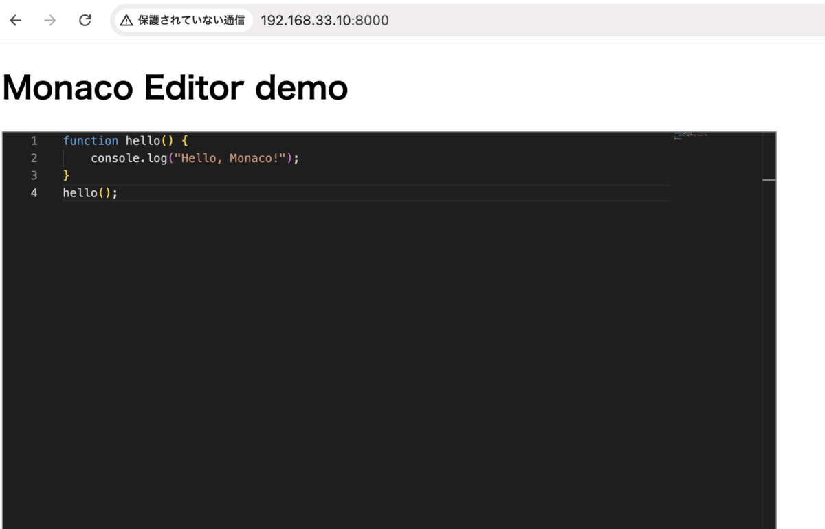Screen dimensions: 825x529
Task: Click the semicolon at the end of line 4
Action: point(114,192)
